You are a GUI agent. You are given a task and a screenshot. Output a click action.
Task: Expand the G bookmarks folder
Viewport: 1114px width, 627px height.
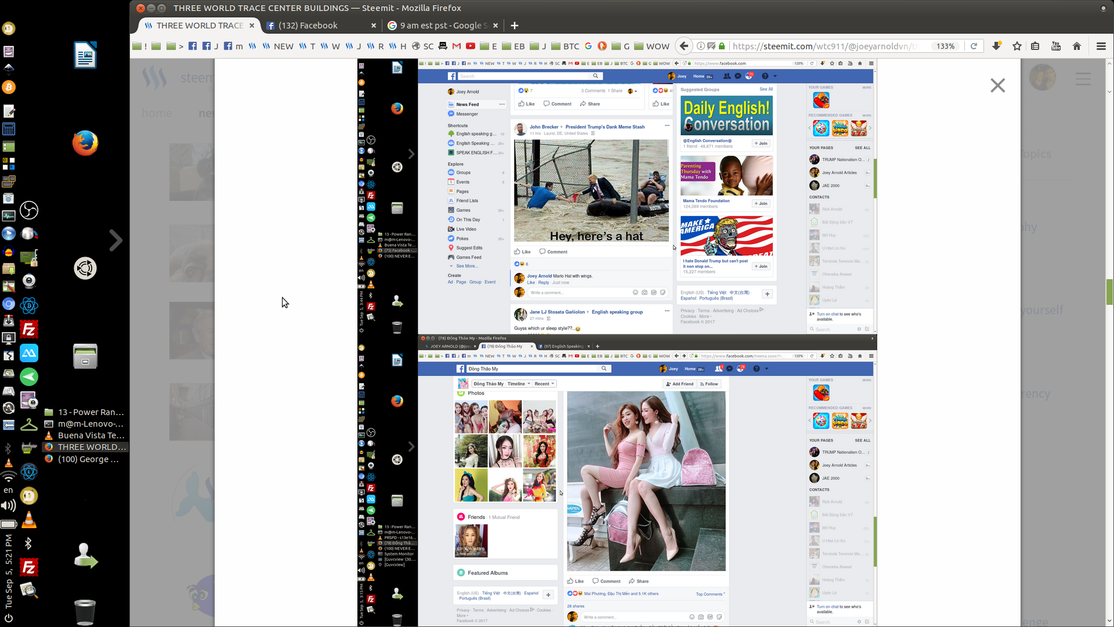[621, 46]
